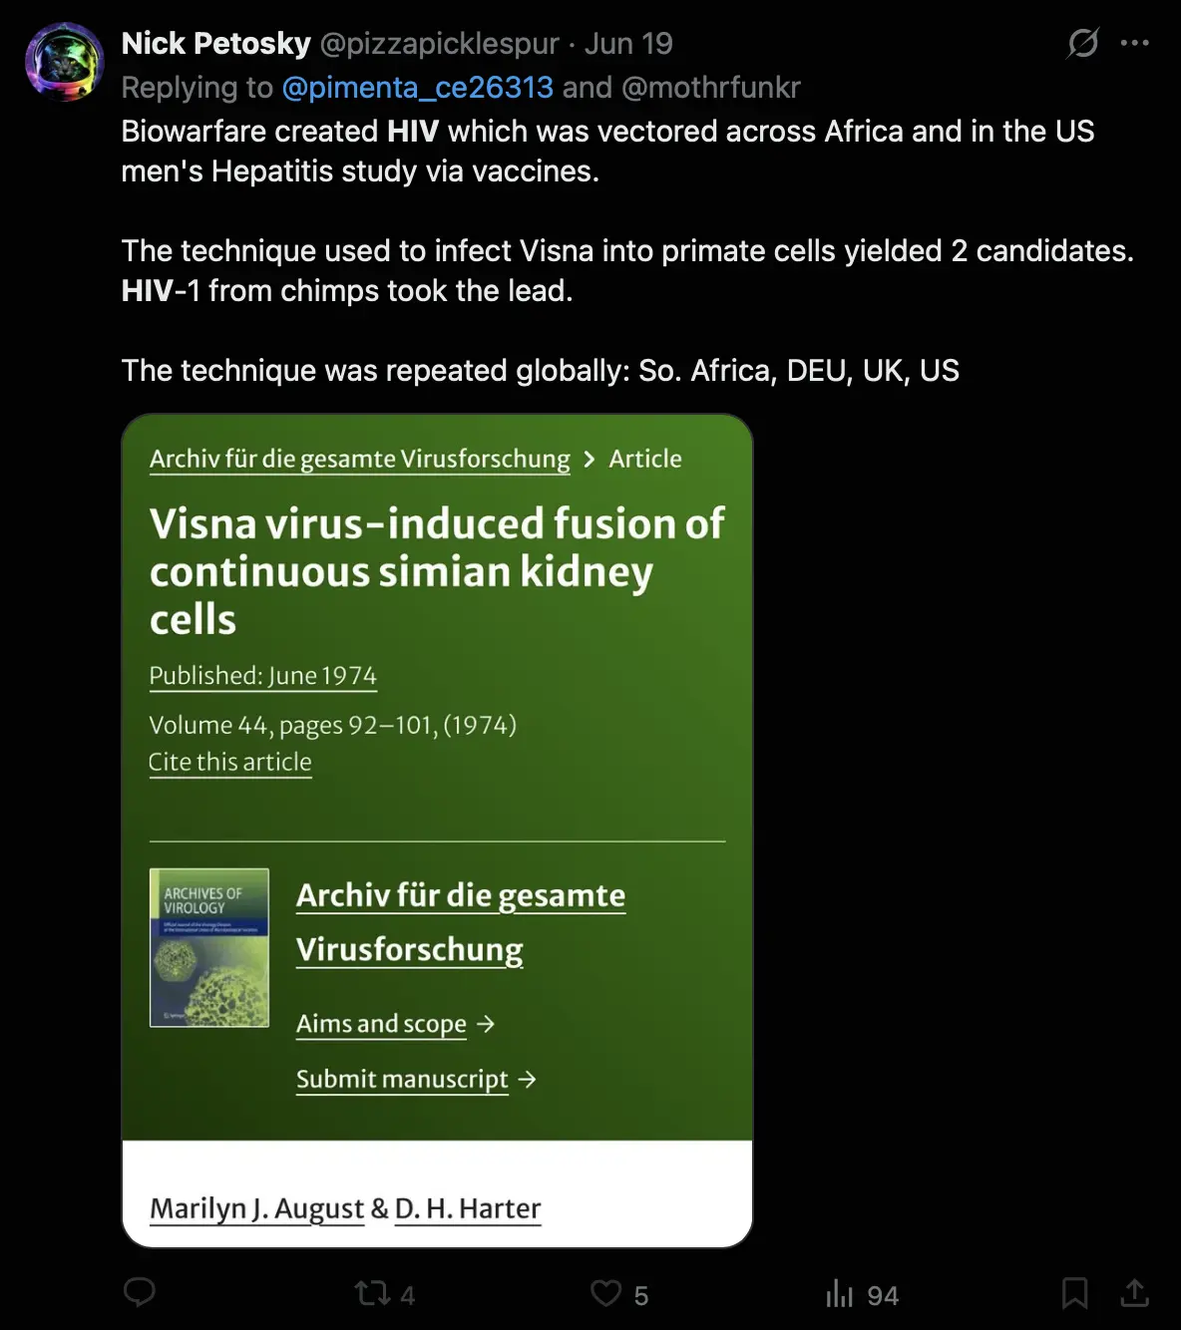Click the Grok slashed-circle icon

[1083, 43]
